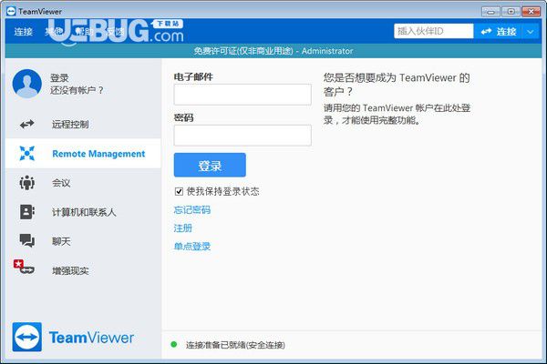Expand the dropdown arrow beside 连接 button
This screenshot has height=364, width=547.
(x=531, y=32)
